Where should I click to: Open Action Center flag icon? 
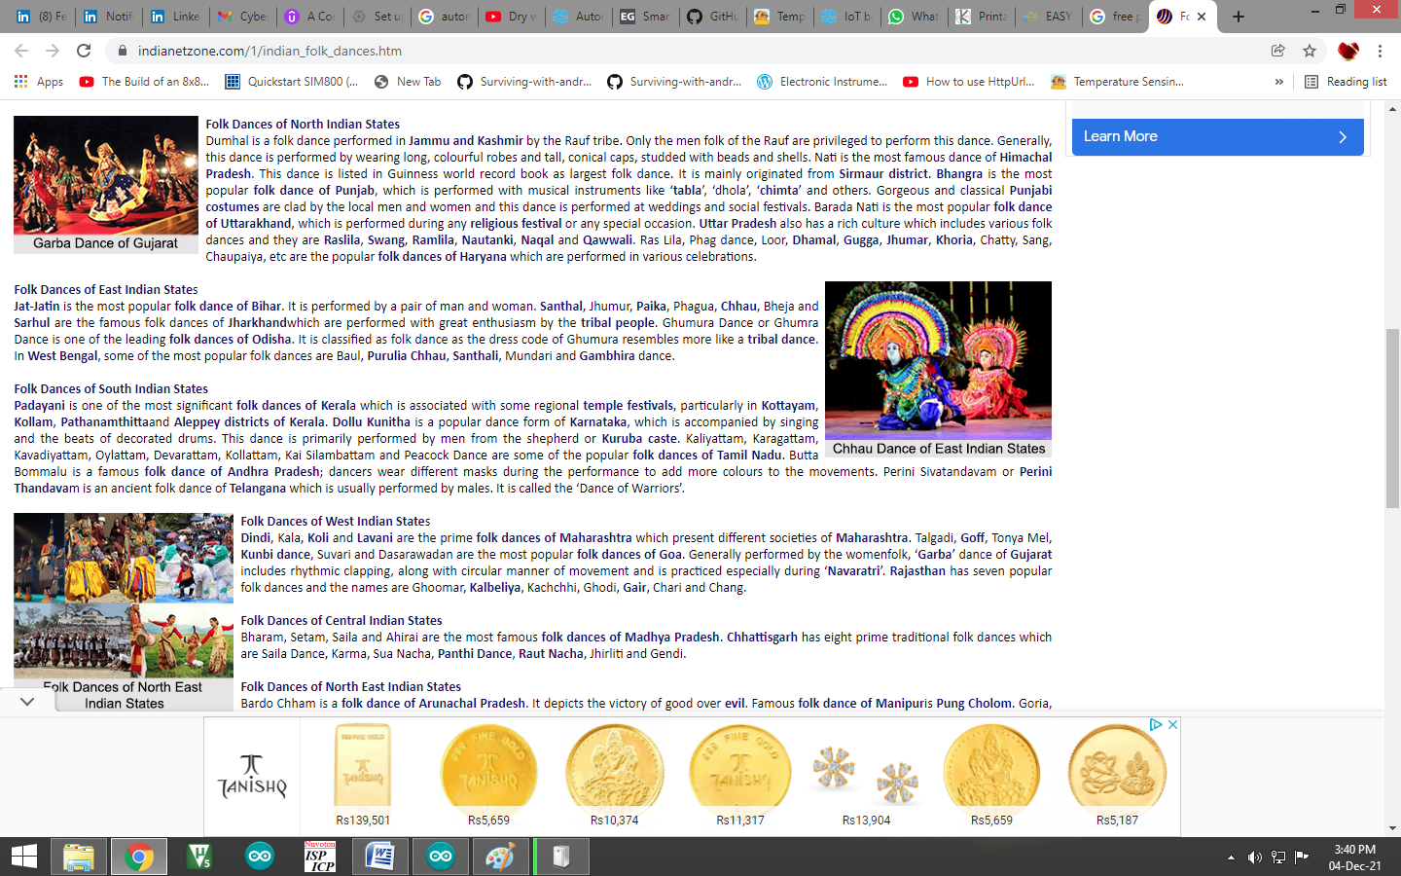pyautogui.click(x=1301, y=858)
